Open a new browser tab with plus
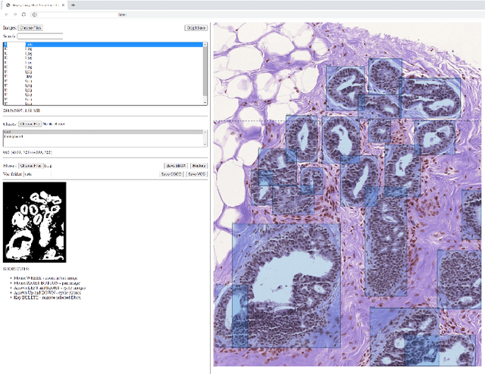485x374 pixels. pos(73,5)
